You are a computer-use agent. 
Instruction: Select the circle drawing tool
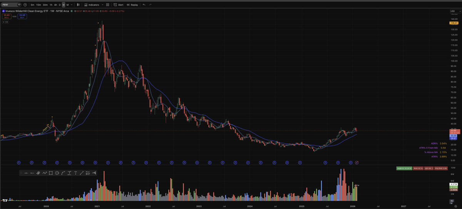pos(57,173)
